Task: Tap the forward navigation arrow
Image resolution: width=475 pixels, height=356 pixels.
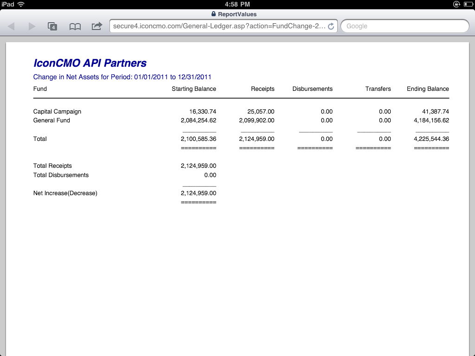Action: [x=32, y=26]
